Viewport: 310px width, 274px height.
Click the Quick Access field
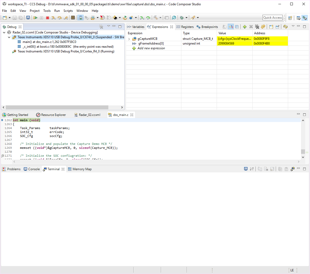tap(273, 18)
